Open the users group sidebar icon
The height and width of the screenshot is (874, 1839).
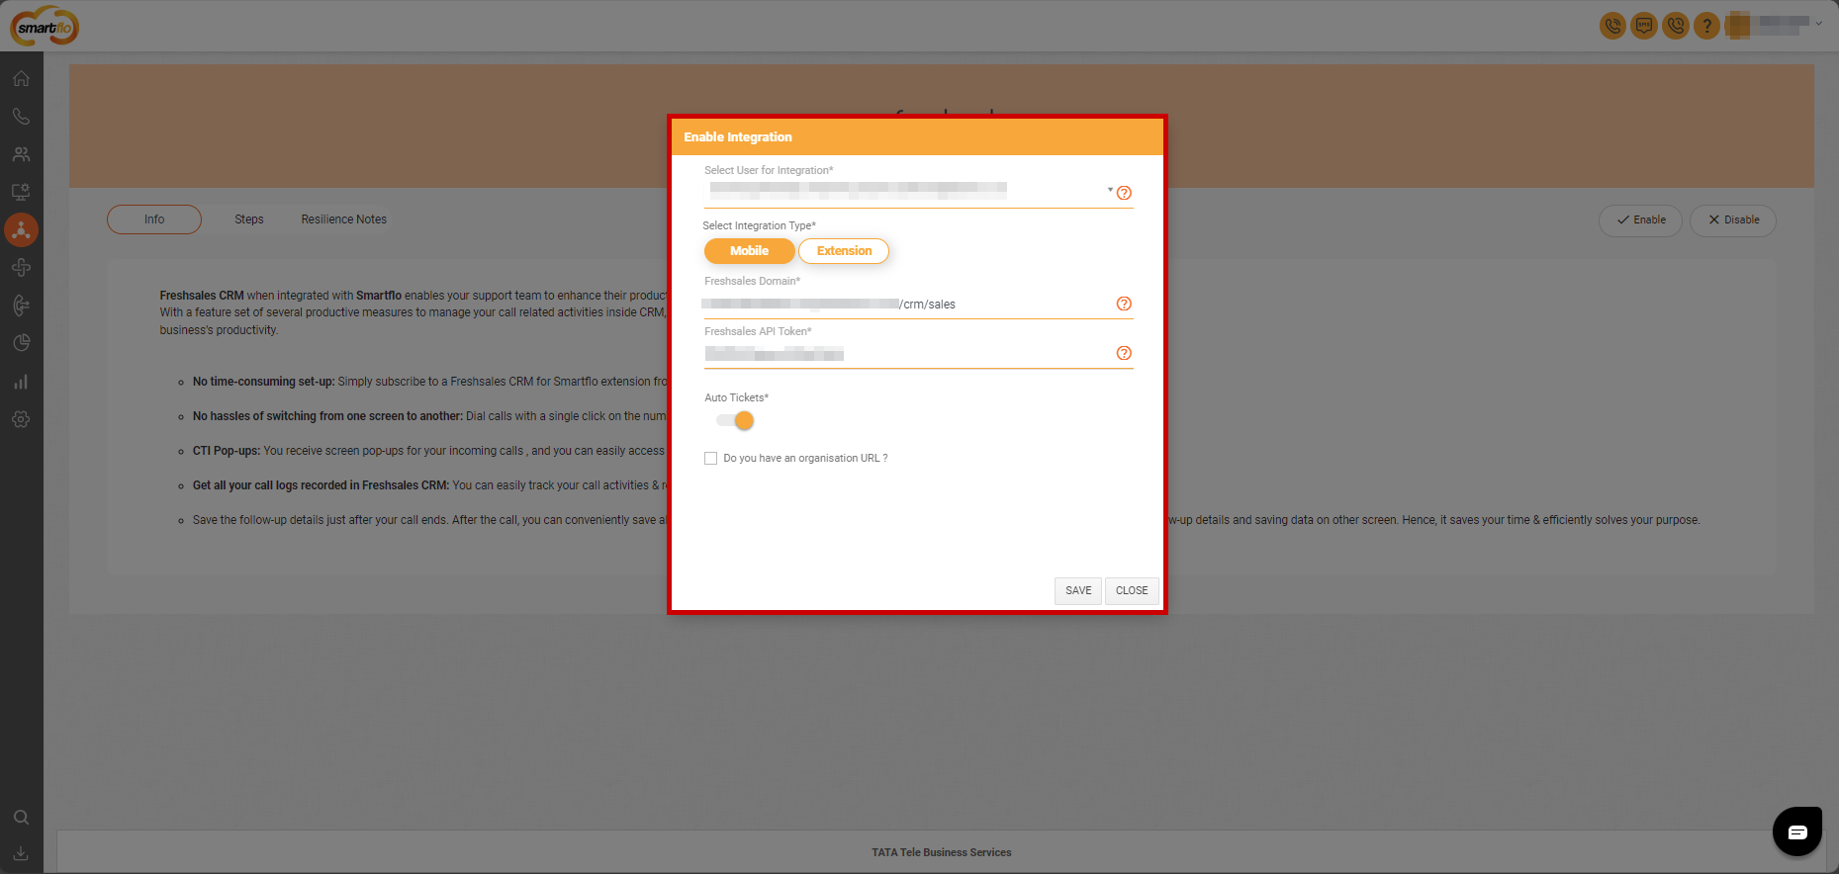click(21, 154)
